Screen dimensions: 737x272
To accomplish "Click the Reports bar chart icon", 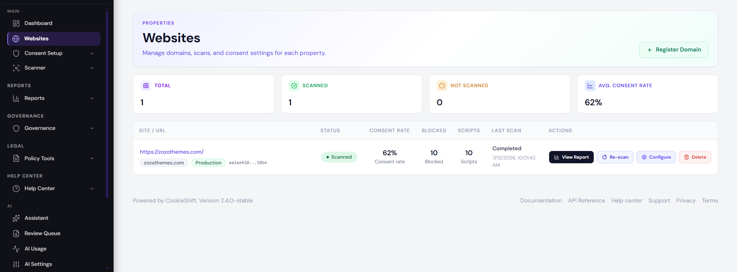I will point(16,98).
